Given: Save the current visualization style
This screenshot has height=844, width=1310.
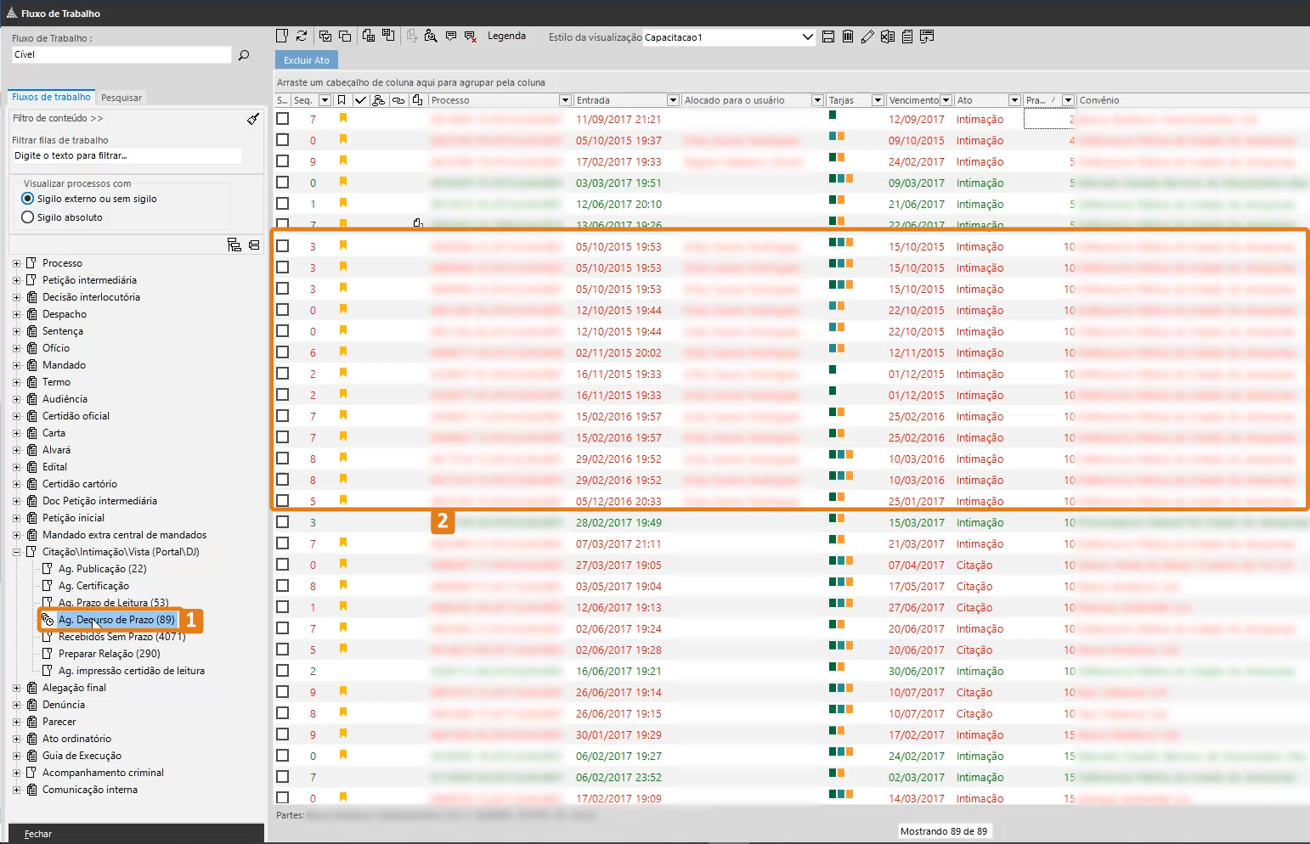Looking at the screenshot, I should coord(828,37).
